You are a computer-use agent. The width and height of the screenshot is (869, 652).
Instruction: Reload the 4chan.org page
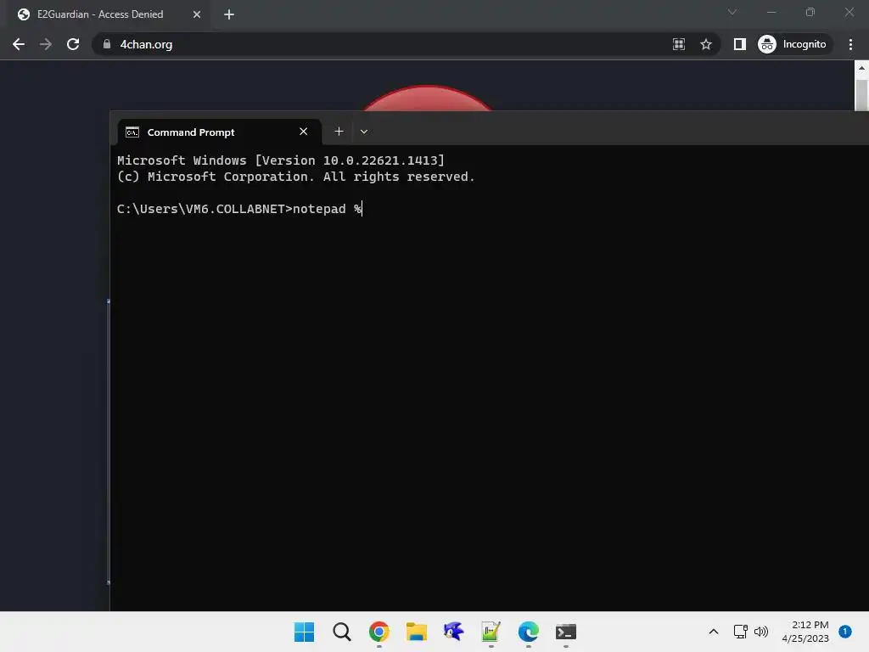point(73,44)
